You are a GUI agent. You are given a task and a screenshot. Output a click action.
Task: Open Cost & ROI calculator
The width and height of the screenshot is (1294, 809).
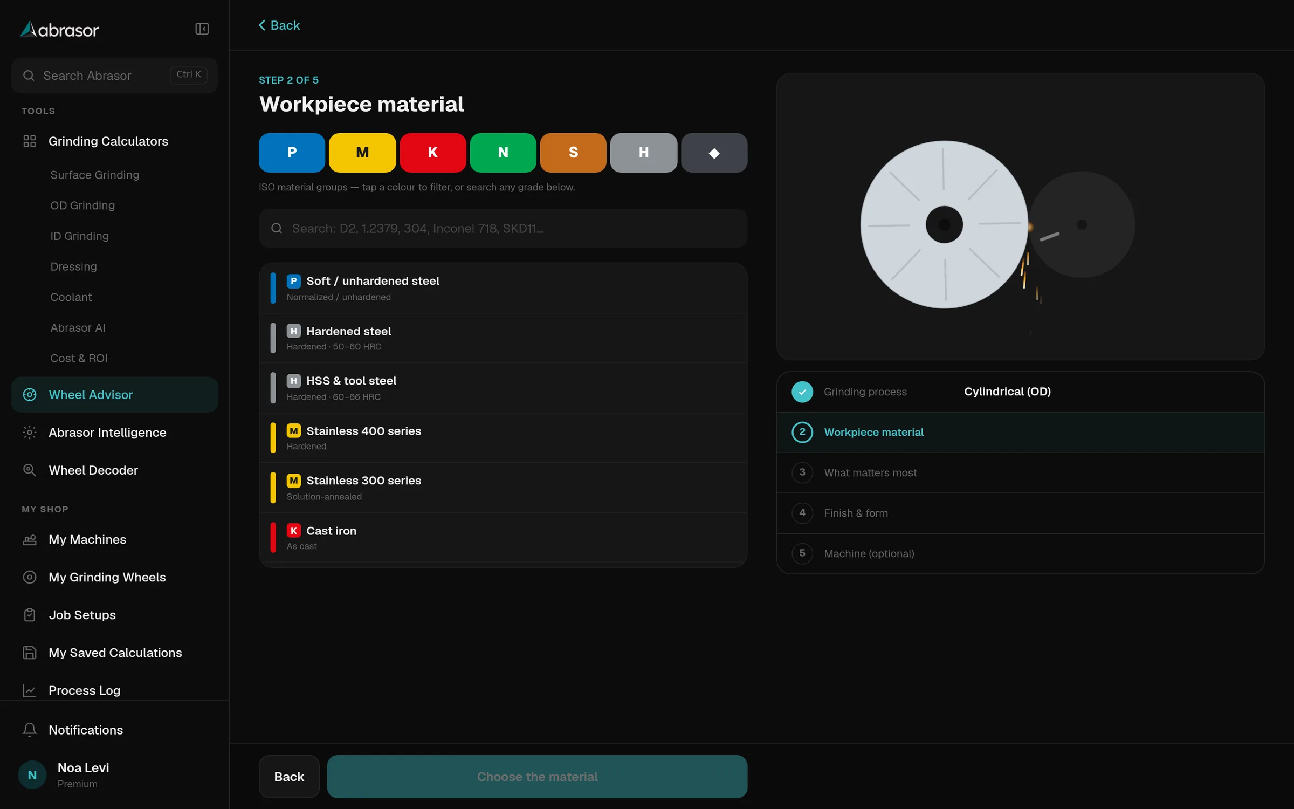point(79,358)
